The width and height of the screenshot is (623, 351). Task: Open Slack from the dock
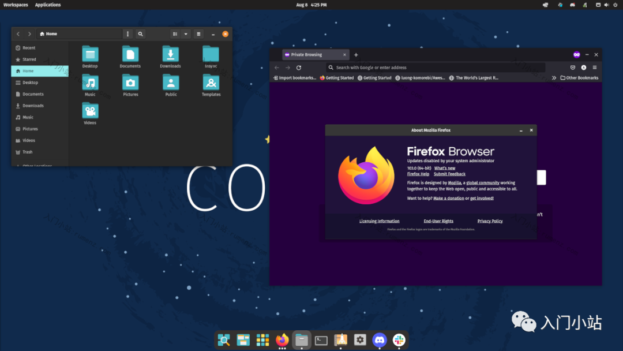(399, 340)
